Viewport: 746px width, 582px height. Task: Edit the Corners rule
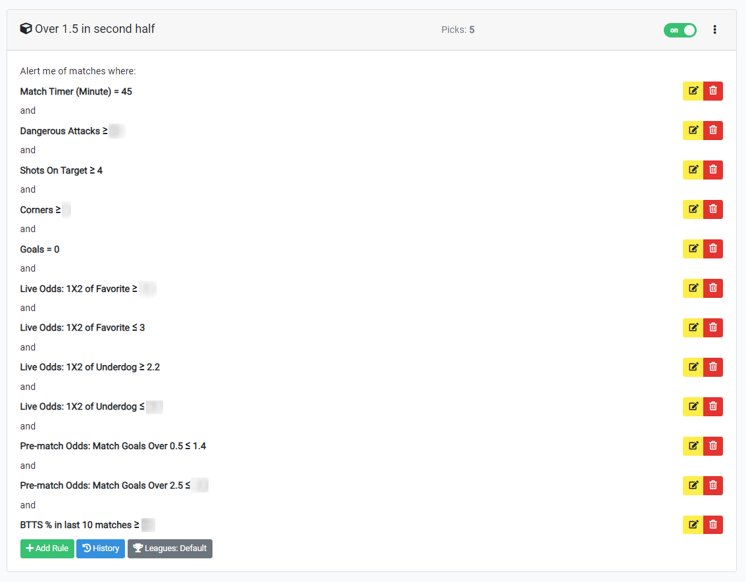pos(693,209)
